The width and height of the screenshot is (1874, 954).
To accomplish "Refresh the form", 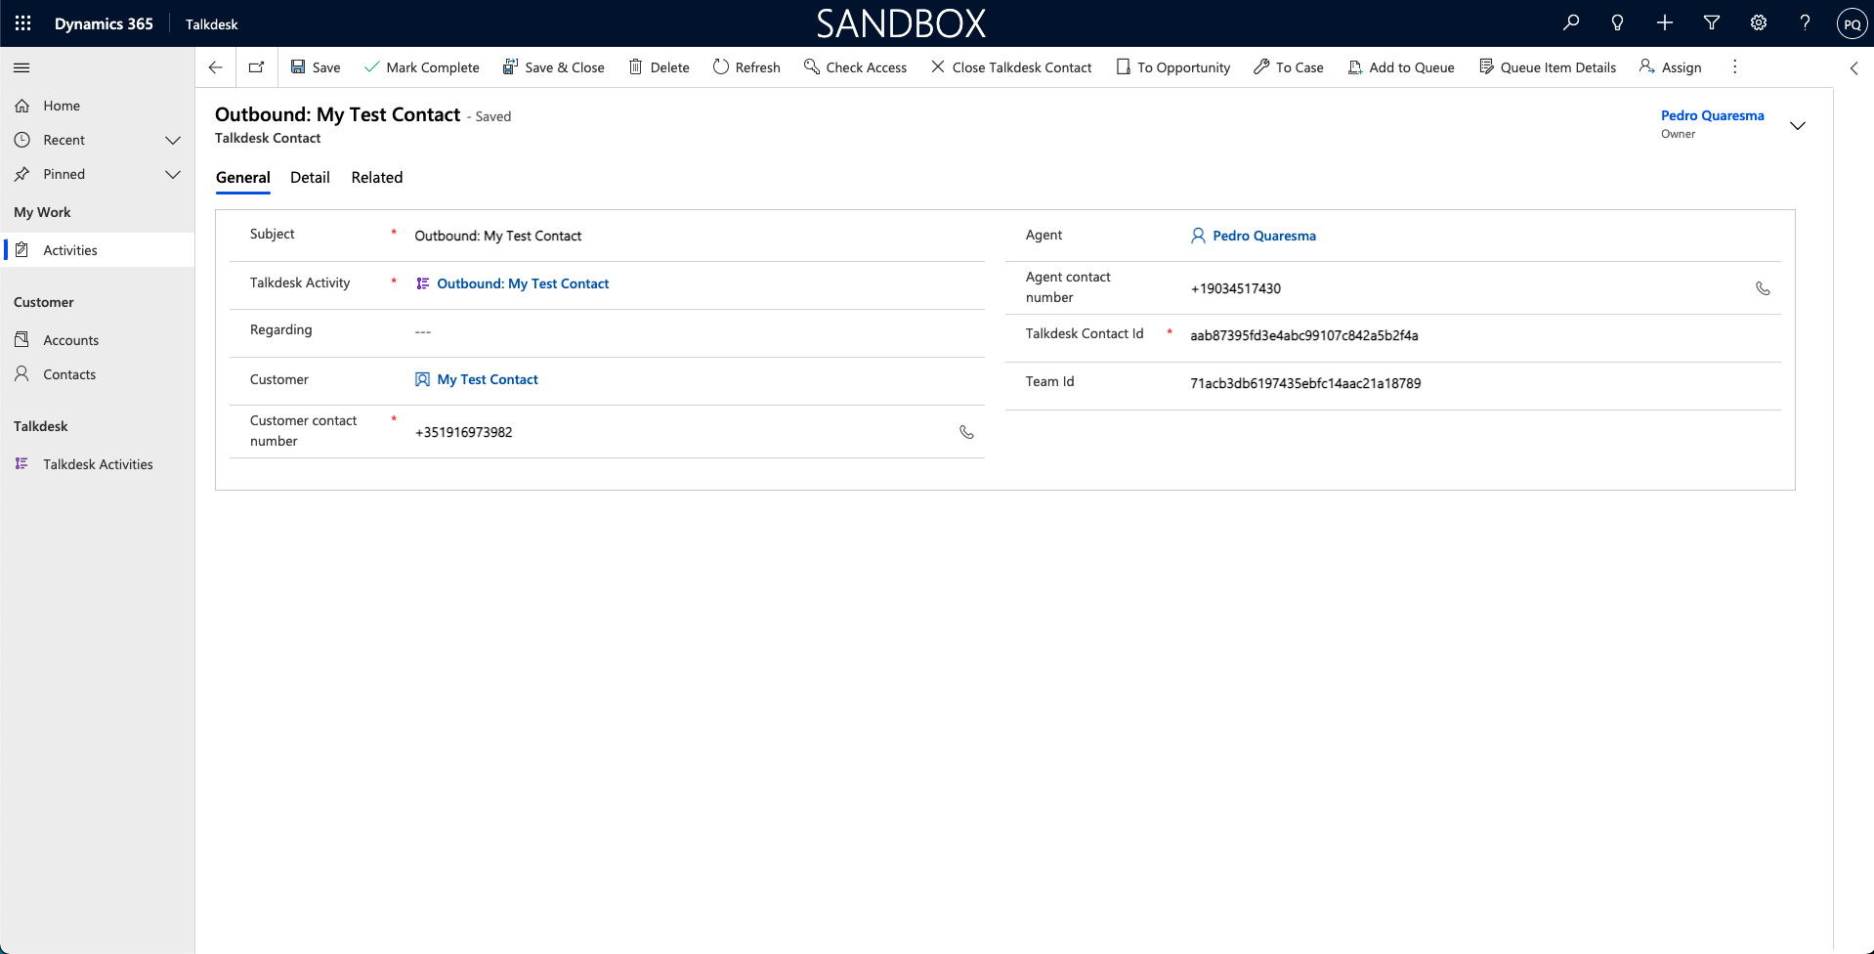I will pyautogui.click(x=746, y=67).
